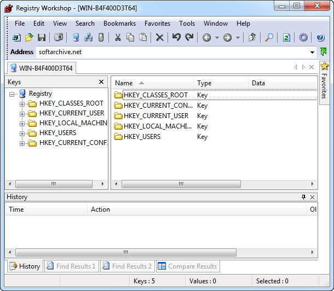Open the Edit menu

tap(39, 24)
